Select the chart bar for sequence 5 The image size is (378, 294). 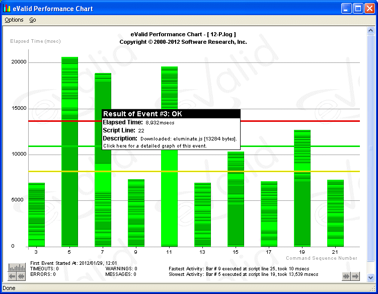point(69,152)
